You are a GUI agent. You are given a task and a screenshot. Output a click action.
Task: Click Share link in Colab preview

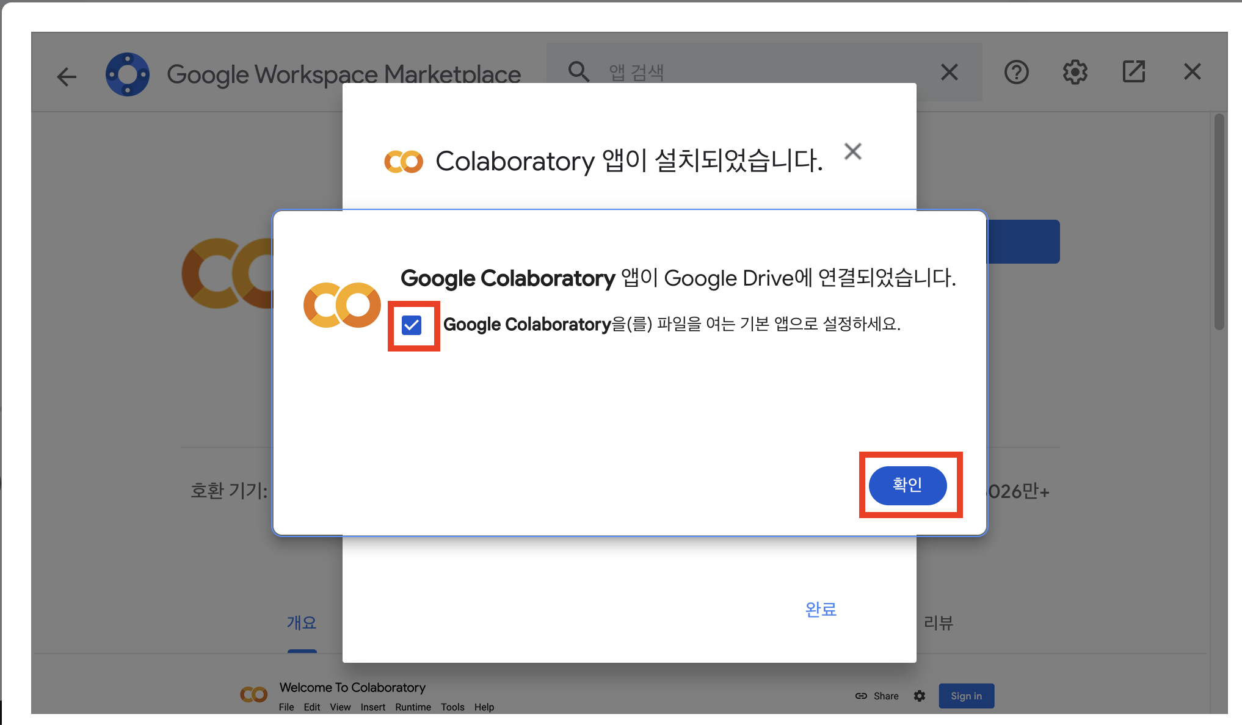[877, 696]
